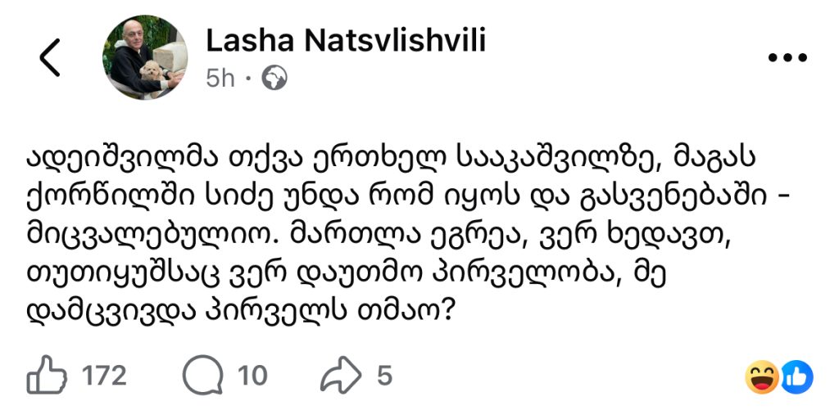839x419 pixels.
Task: View the 172 likes count
Action: point(105,376)
